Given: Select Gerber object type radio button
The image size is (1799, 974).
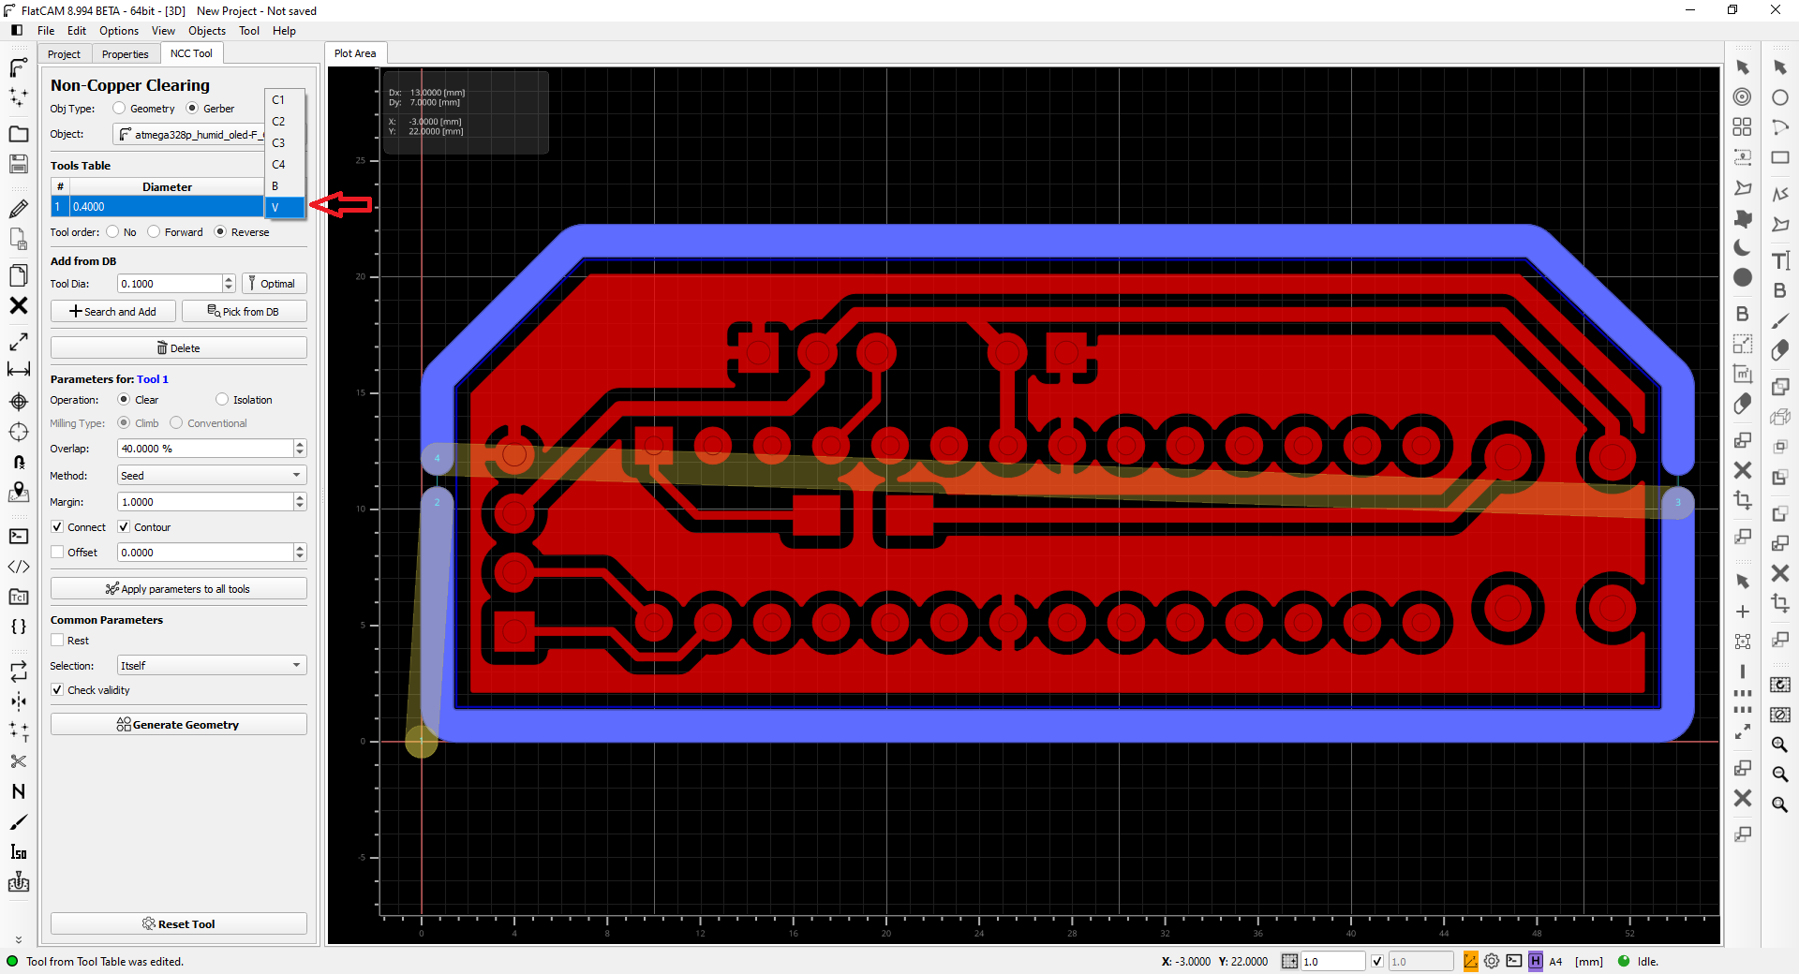Looking at the screenshot, I should tap(192, 109).
